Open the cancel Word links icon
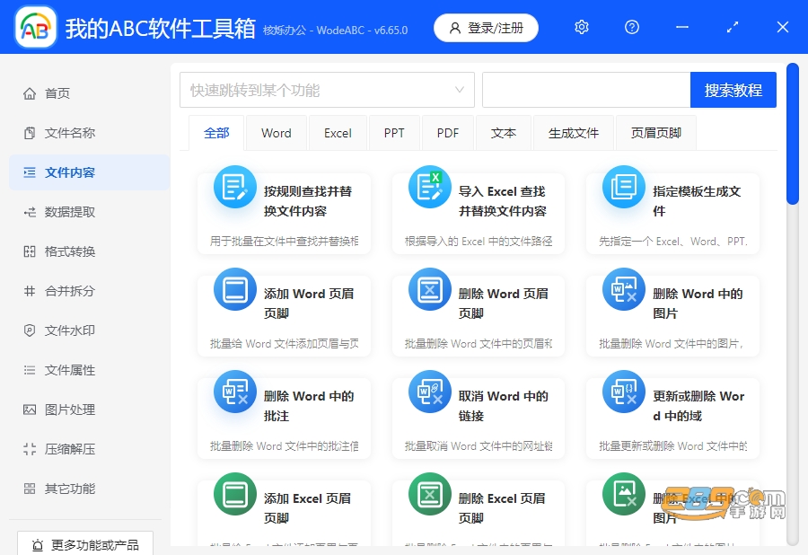This screenshot has width=808, height=555. pos(430,392)
